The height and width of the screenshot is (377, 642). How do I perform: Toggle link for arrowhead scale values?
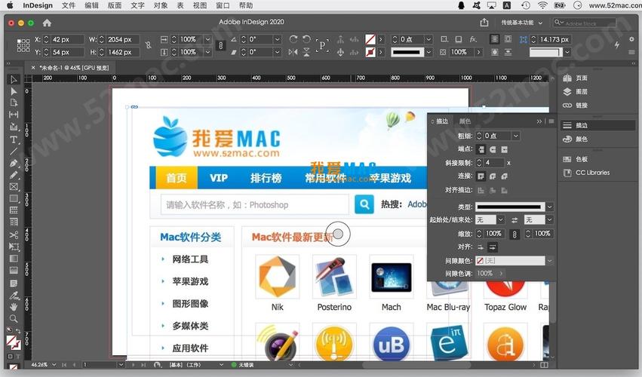point(515,234)
